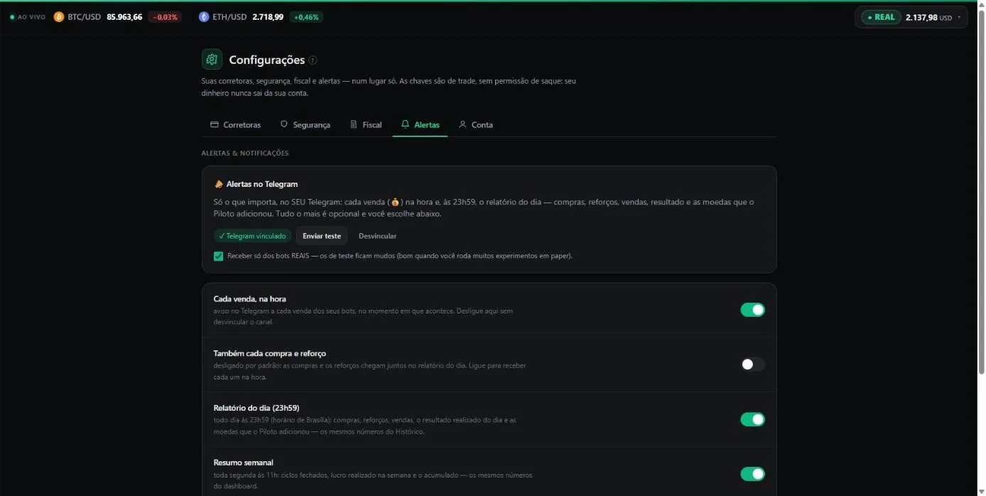Switch to the Segurança tab

[x=305, y=124]
